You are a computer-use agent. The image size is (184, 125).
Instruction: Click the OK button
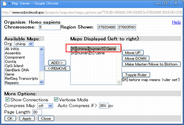coord(10,119)
